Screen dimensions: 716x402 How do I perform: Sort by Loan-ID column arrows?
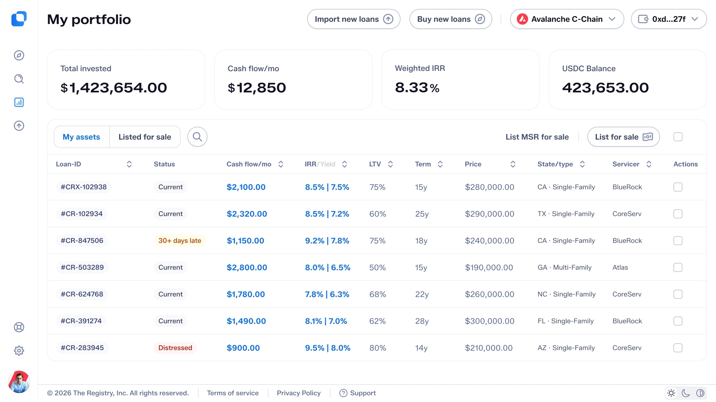pos(129,164)
